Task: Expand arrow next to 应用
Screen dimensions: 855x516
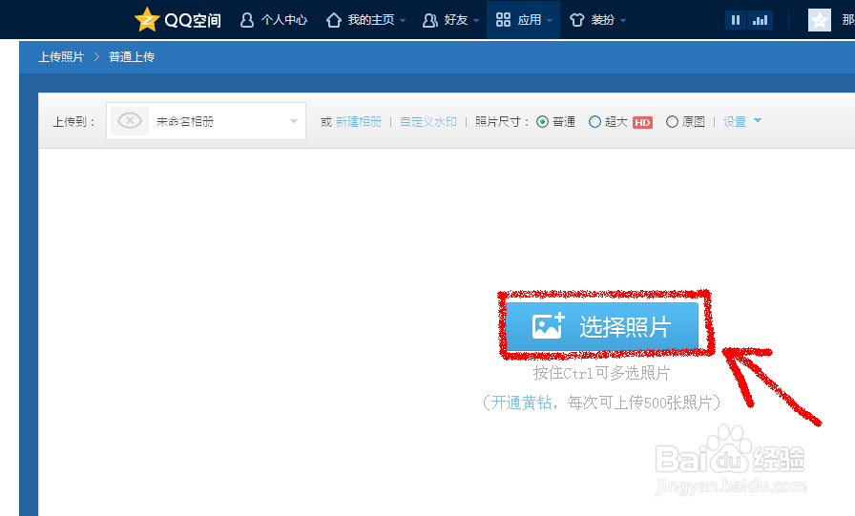Action: (x=549, y=21)
